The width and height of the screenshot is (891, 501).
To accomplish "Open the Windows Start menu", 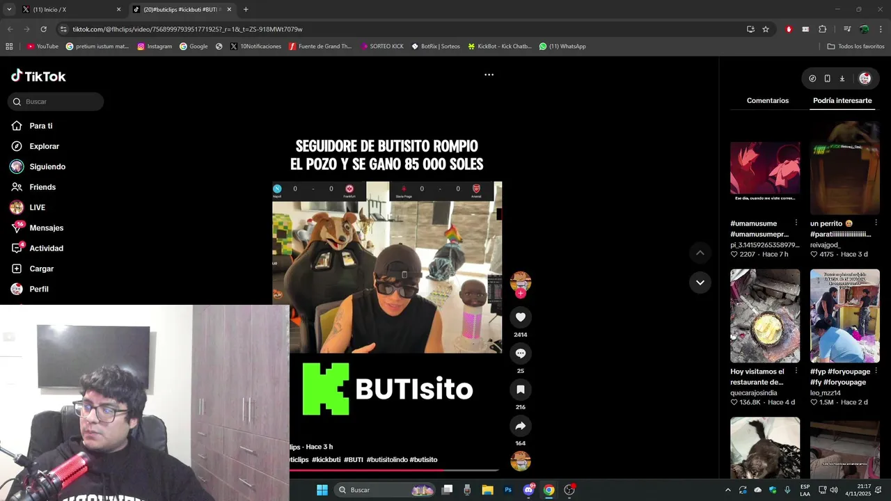I will 322,490.
